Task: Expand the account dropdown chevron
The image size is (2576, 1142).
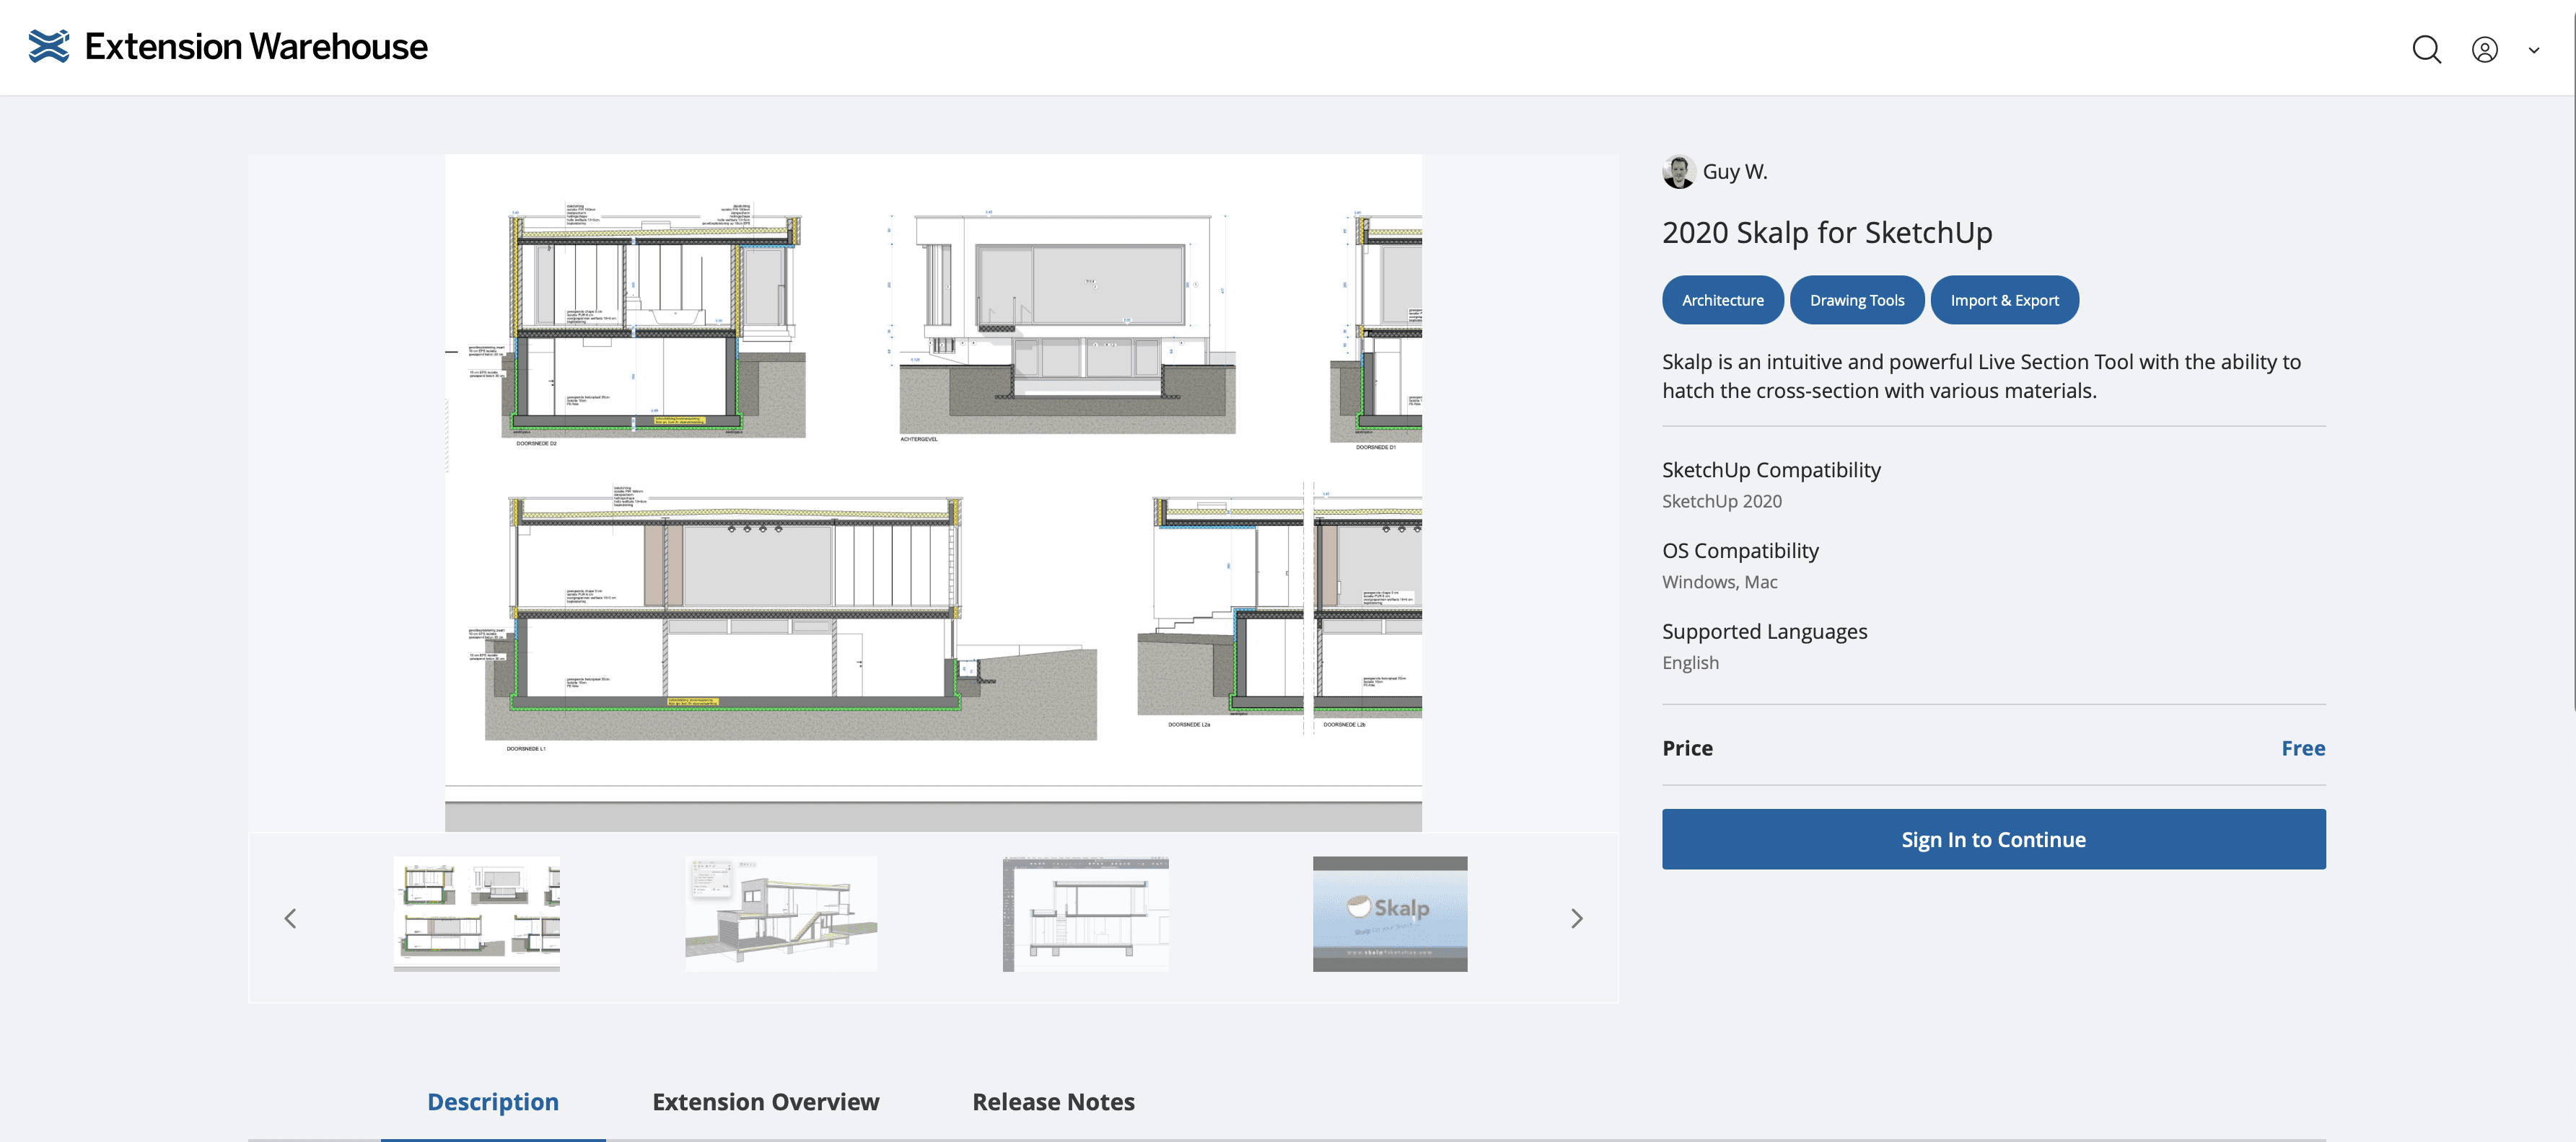Action: (2533, 50)
